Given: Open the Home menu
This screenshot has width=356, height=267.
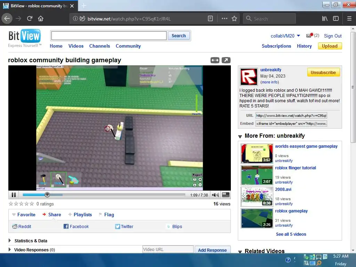Looking at the screenshot, I should [x=56, y=46].
